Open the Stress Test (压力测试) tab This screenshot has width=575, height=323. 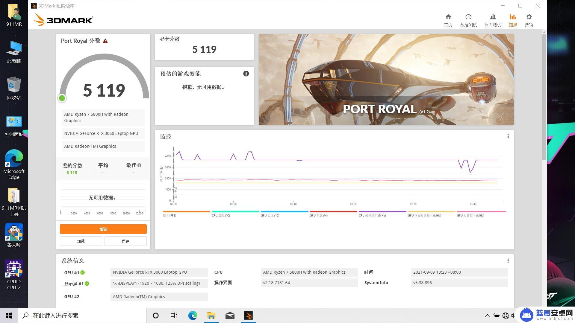click(x=493, y=20)
